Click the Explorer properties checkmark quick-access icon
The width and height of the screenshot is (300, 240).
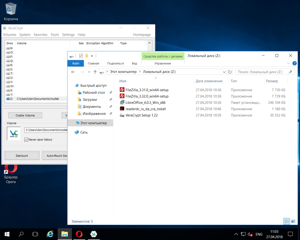click(81, 56)
